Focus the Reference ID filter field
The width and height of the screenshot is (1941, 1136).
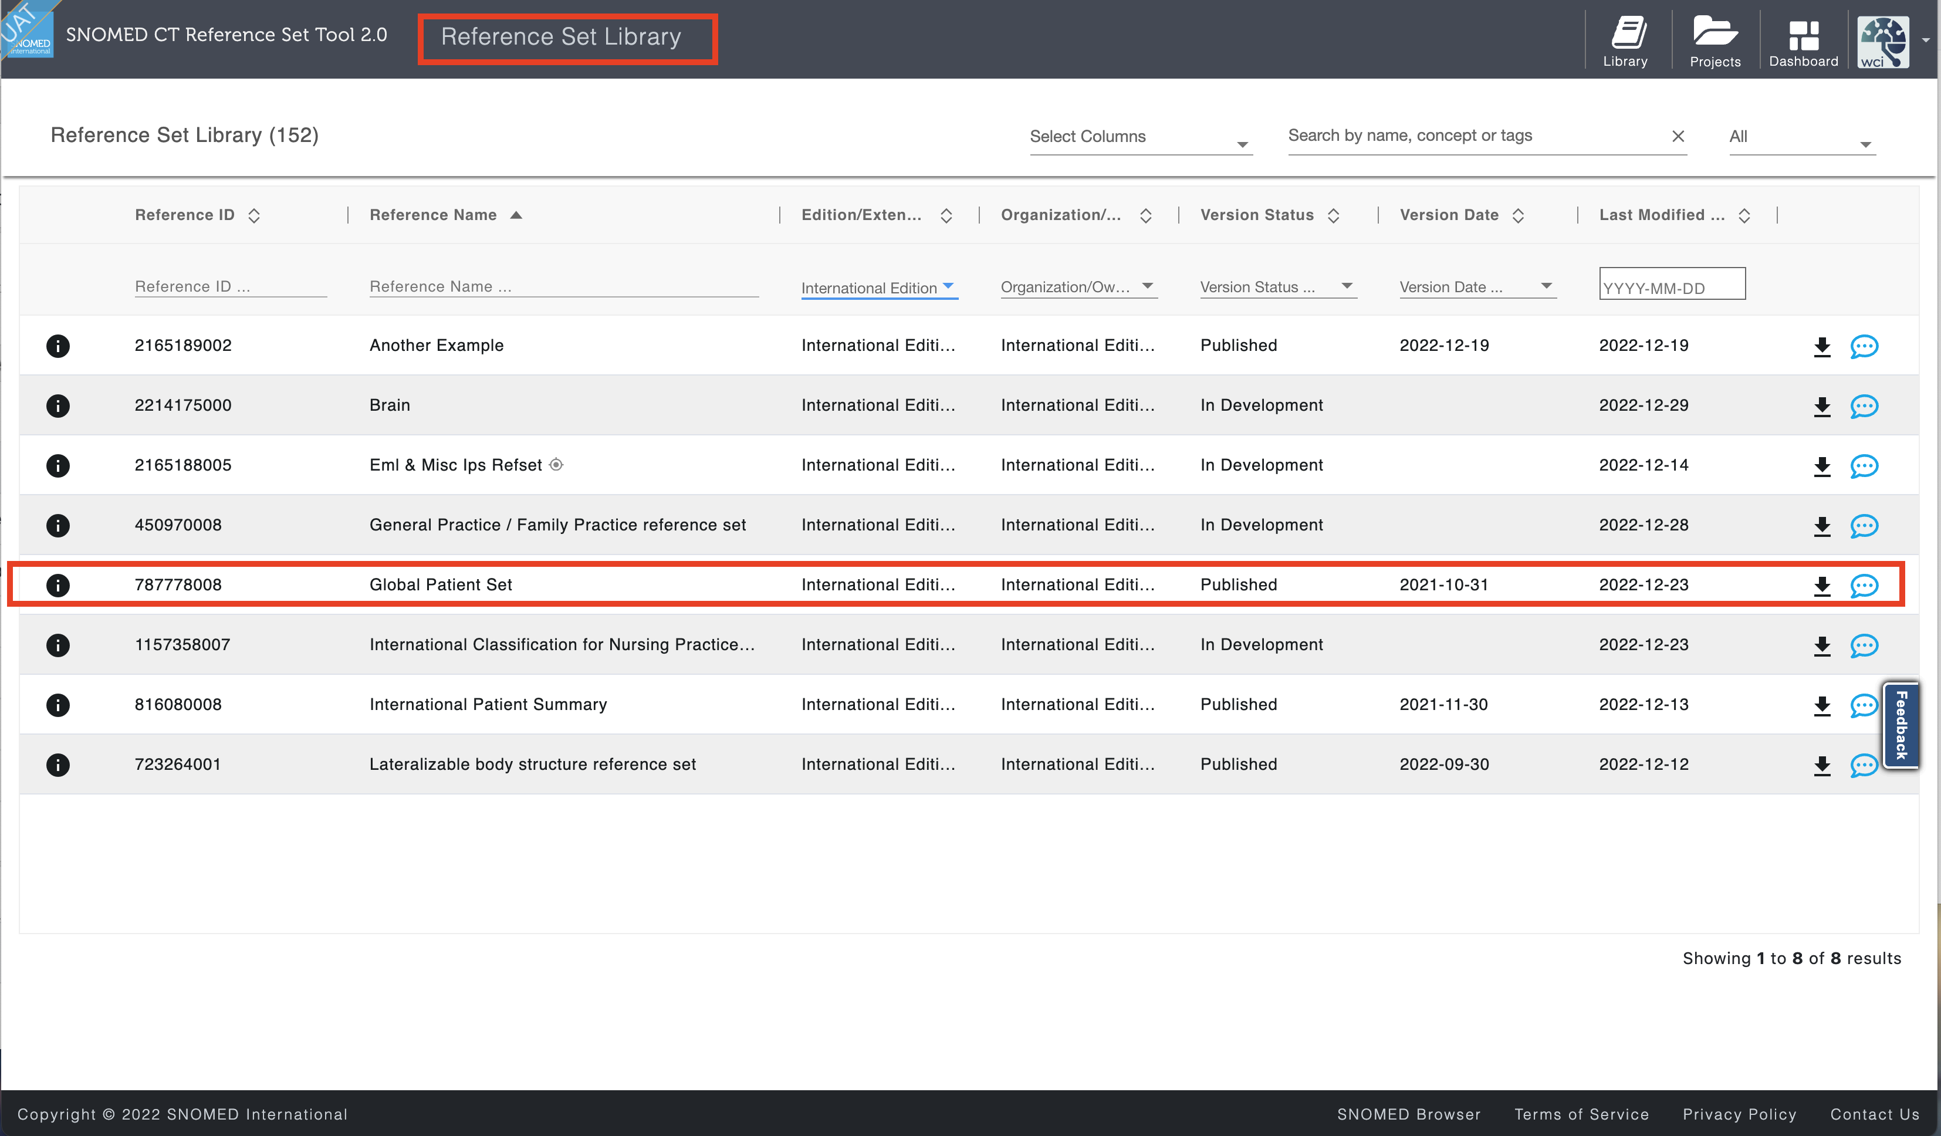[x=230, y=286]
